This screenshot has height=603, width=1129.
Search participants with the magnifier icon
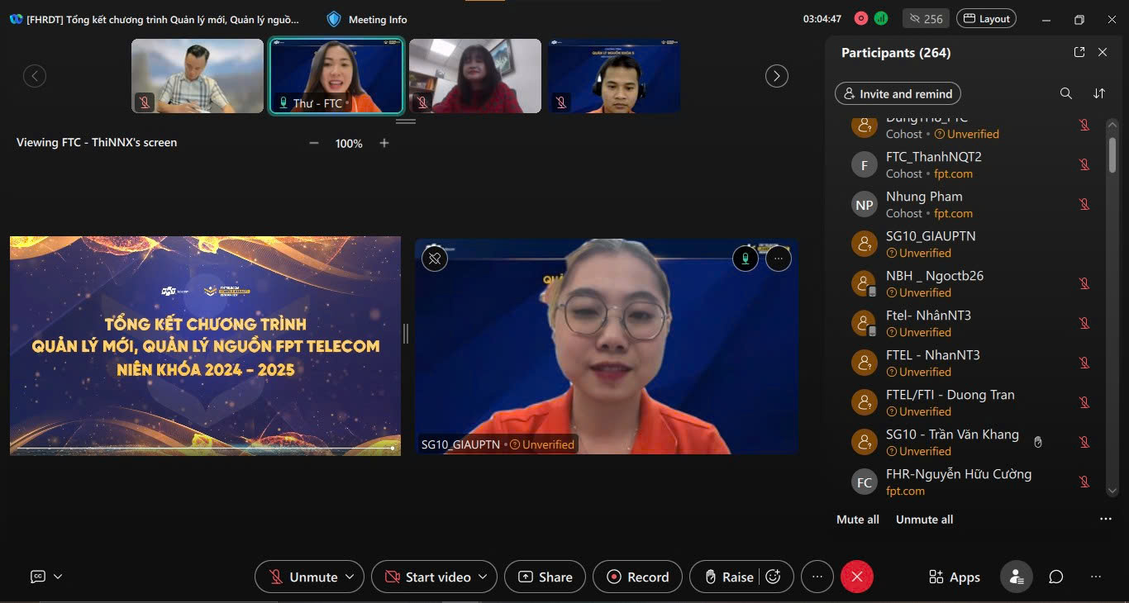(x=1066, y=93)
